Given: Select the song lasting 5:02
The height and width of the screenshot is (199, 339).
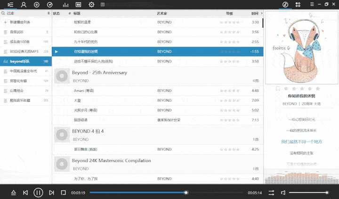Looking at the screenshot, I should (157, 110).
